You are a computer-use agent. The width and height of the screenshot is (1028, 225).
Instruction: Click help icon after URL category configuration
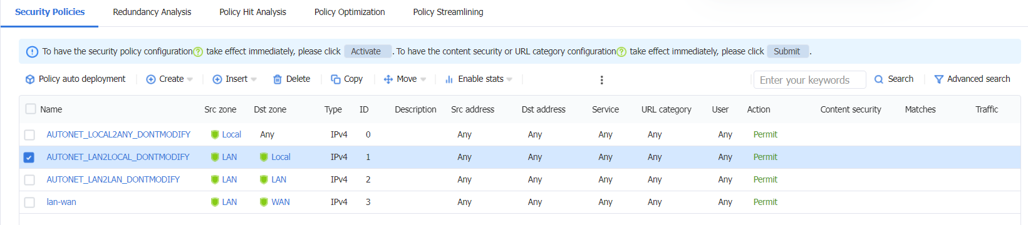click(621, 52)
